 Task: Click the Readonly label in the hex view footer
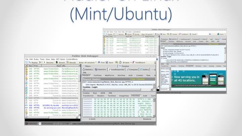click(147, 119)
